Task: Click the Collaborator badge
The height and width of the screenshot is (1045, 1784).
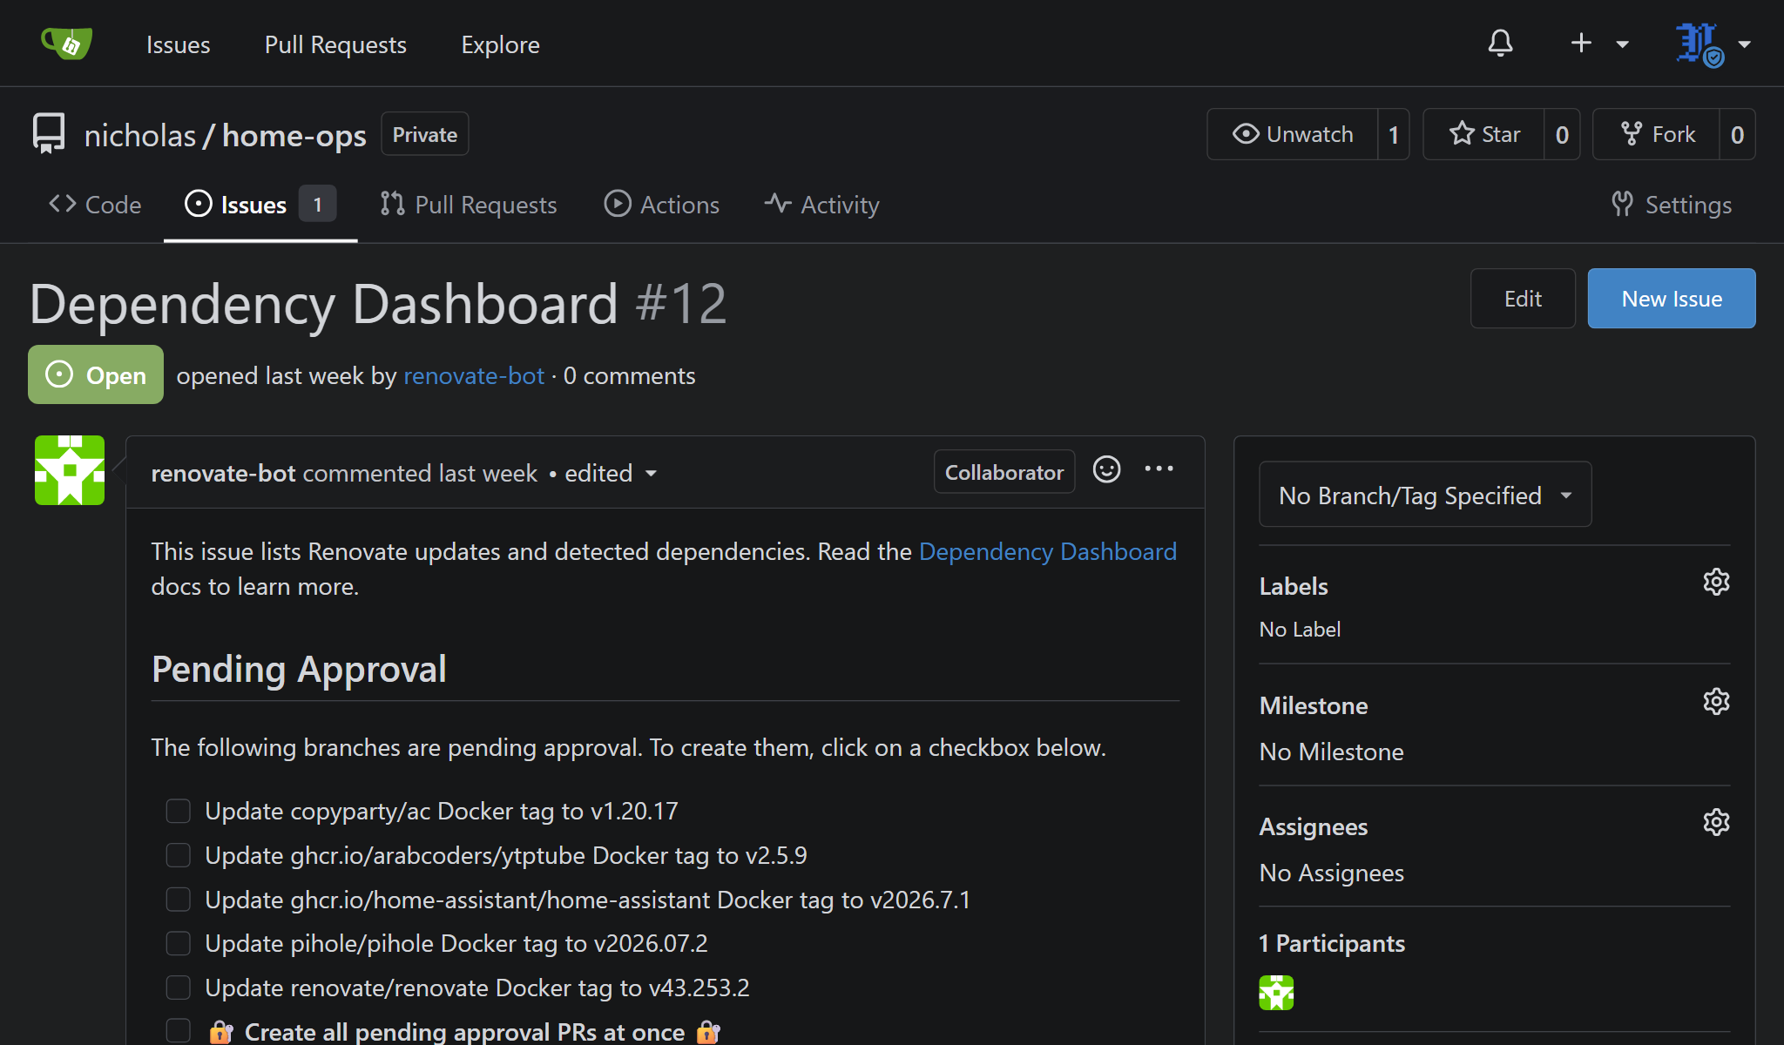Action: pyautogui.click(x=1004, y=472)
